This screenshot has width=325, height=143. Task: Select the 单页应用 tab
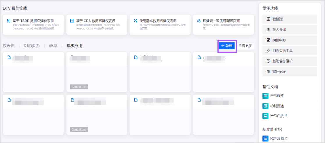coord(74,46)
